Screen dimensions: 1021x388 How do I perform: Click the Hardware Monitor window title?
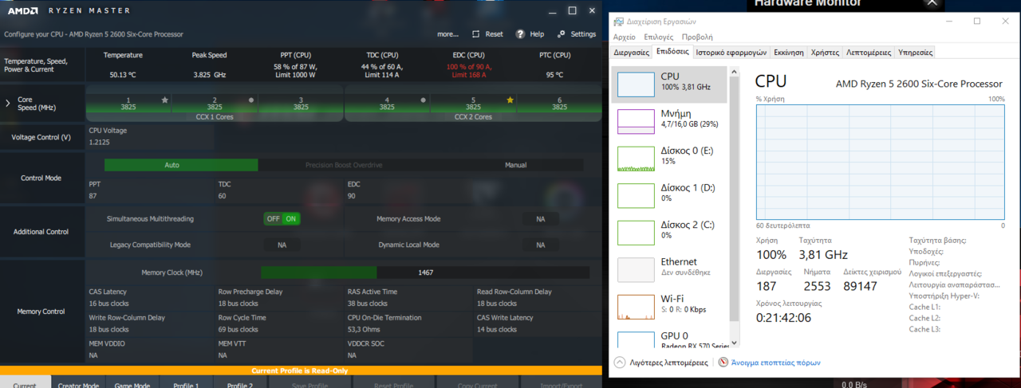tap(807, 3)
